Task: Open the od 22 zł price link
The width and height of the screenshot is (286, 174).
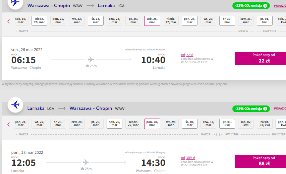Action: (x=187, y=55)
